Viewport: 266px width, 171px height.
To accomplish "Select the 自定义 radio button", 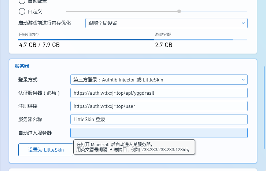I will tap(22, 11).
